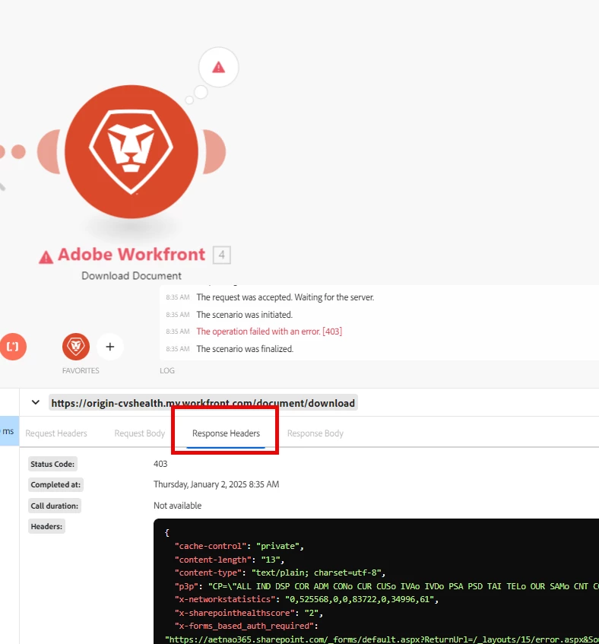The height and width of the screenshot is (644, 599).
Task: Click 'The request was accepted' log line
Action: [x=285, y=297]
